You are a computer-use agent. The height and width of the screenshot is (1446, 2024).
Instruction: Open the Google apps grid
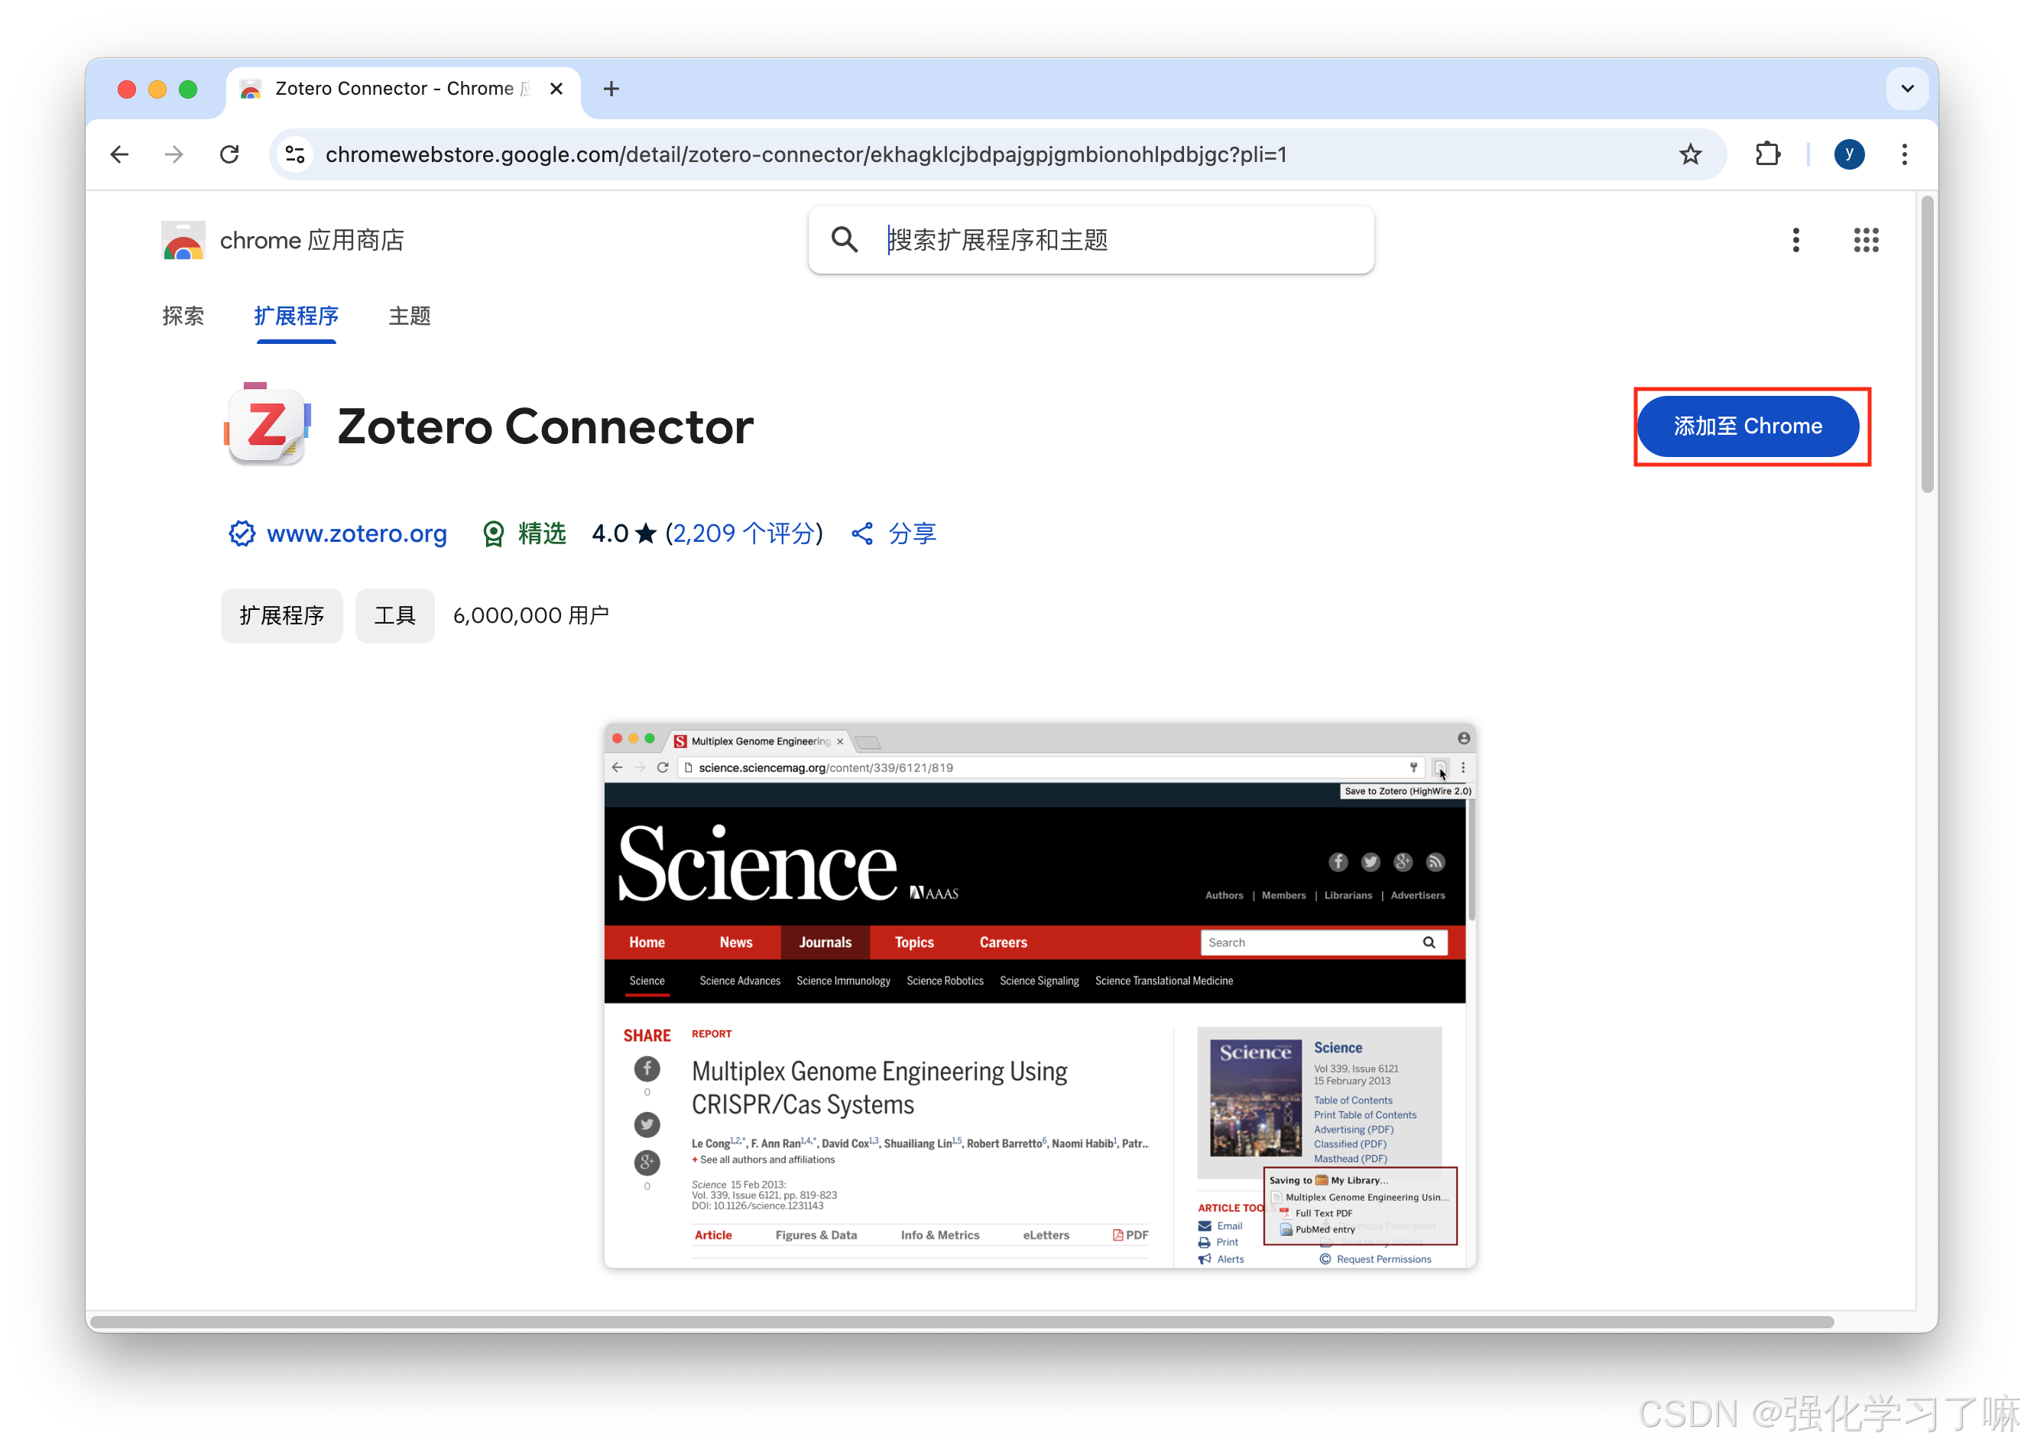tap(1866, 241)
